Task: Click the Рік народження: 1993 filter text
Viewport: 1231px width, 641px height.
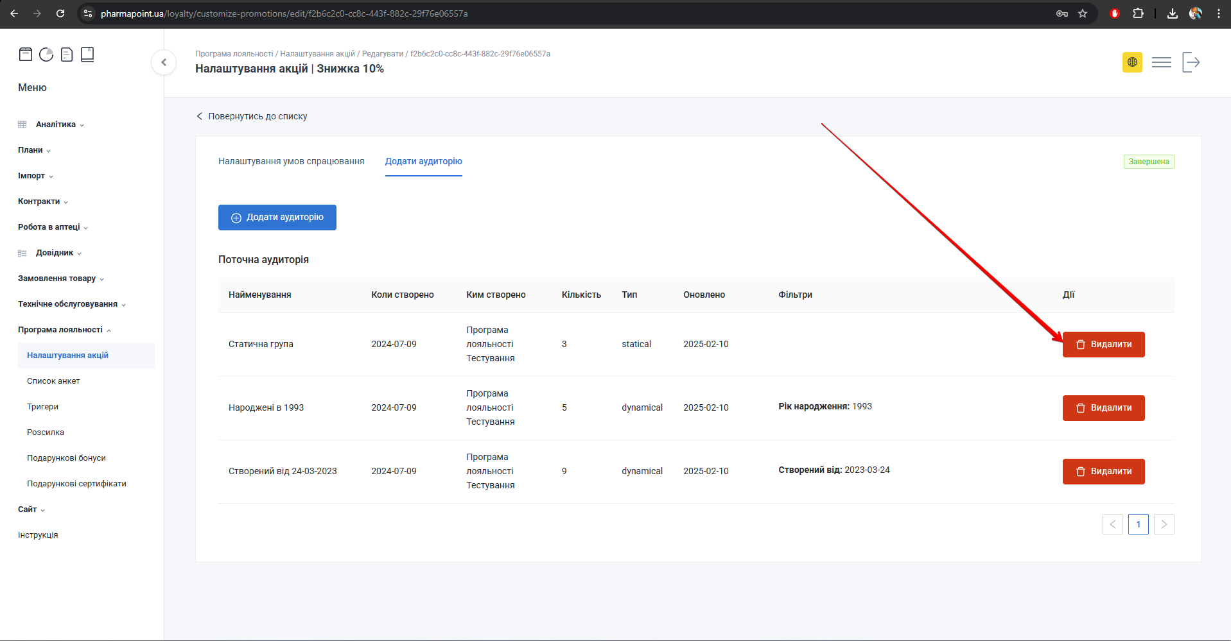Action: point(825,407)
